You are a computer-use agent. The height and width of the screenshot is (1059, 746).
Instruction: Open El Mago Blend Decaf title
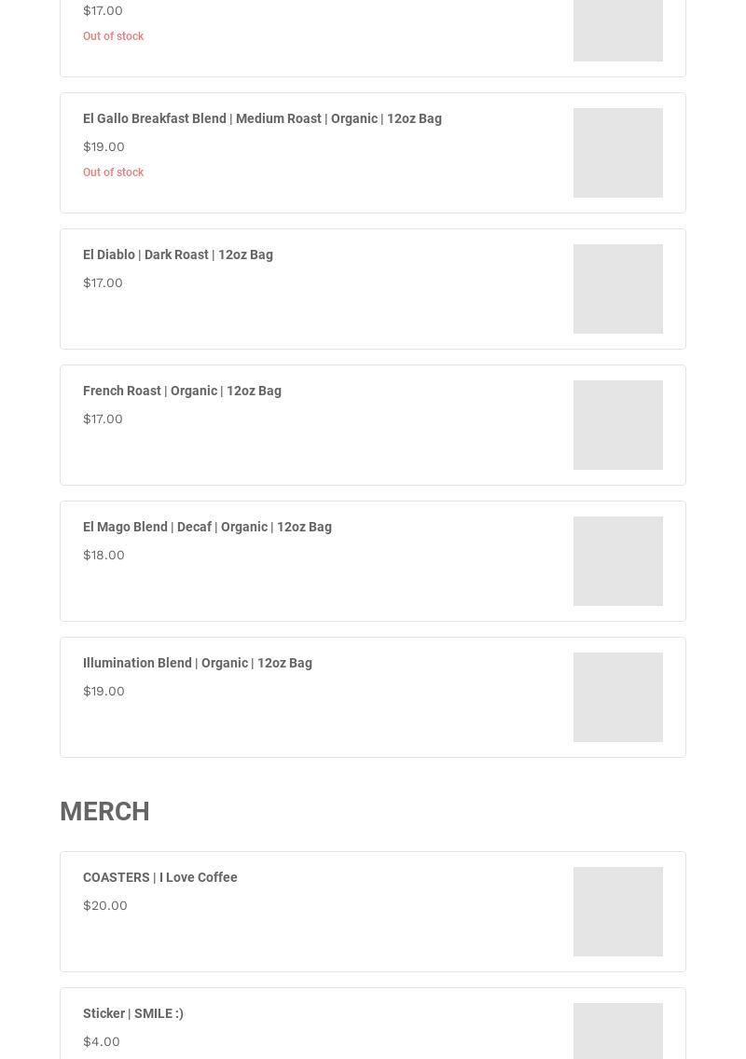(x=207, y=527)
